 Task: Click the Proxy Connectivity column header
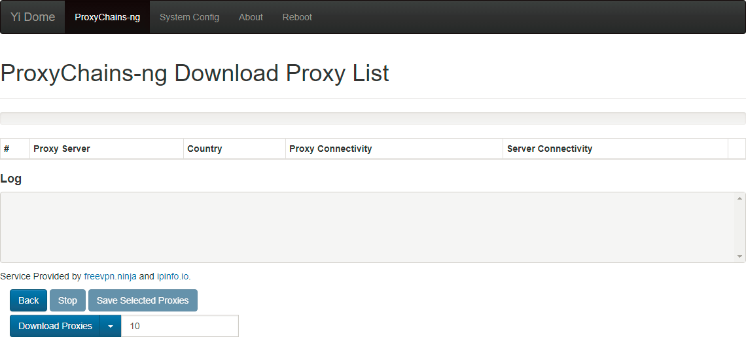click(x=394, y=149)
